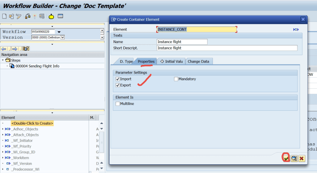Screen dimensions: 317x173
Task: Click the Activate (magic wand) icon
Action: (35, 16)
